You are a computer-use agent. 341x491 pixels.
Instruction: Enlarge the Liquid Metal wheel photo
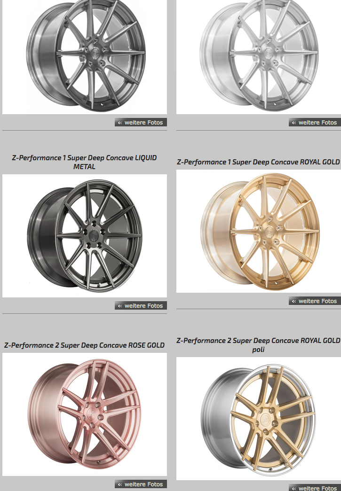click(85, 236)
